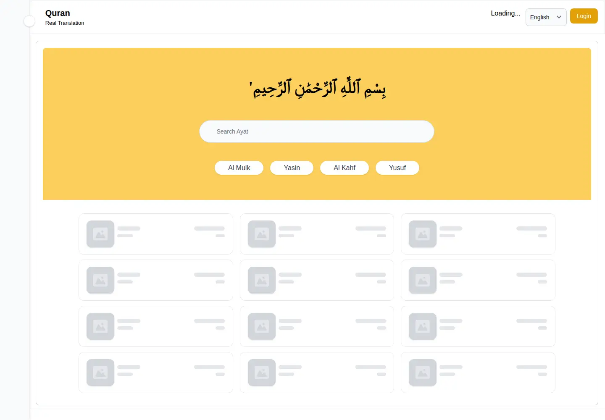Select the Yasin surah chip

tap(292, 168)
